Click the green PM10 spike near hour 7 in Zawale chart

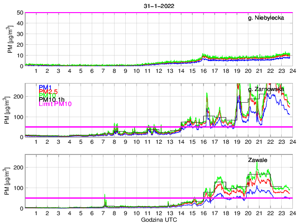(105, 196)
